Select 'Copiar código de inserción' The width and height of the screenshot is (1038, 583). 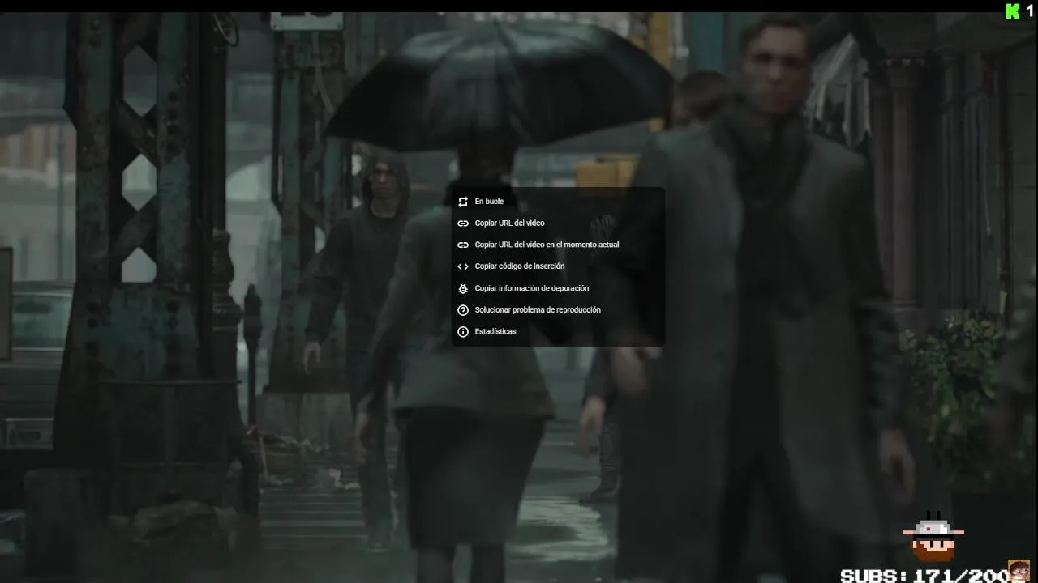[558, 266]
